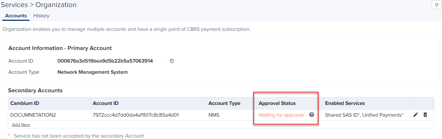Click the Add New link
Screen dimensions: 442x139
(x=21, y=125)
